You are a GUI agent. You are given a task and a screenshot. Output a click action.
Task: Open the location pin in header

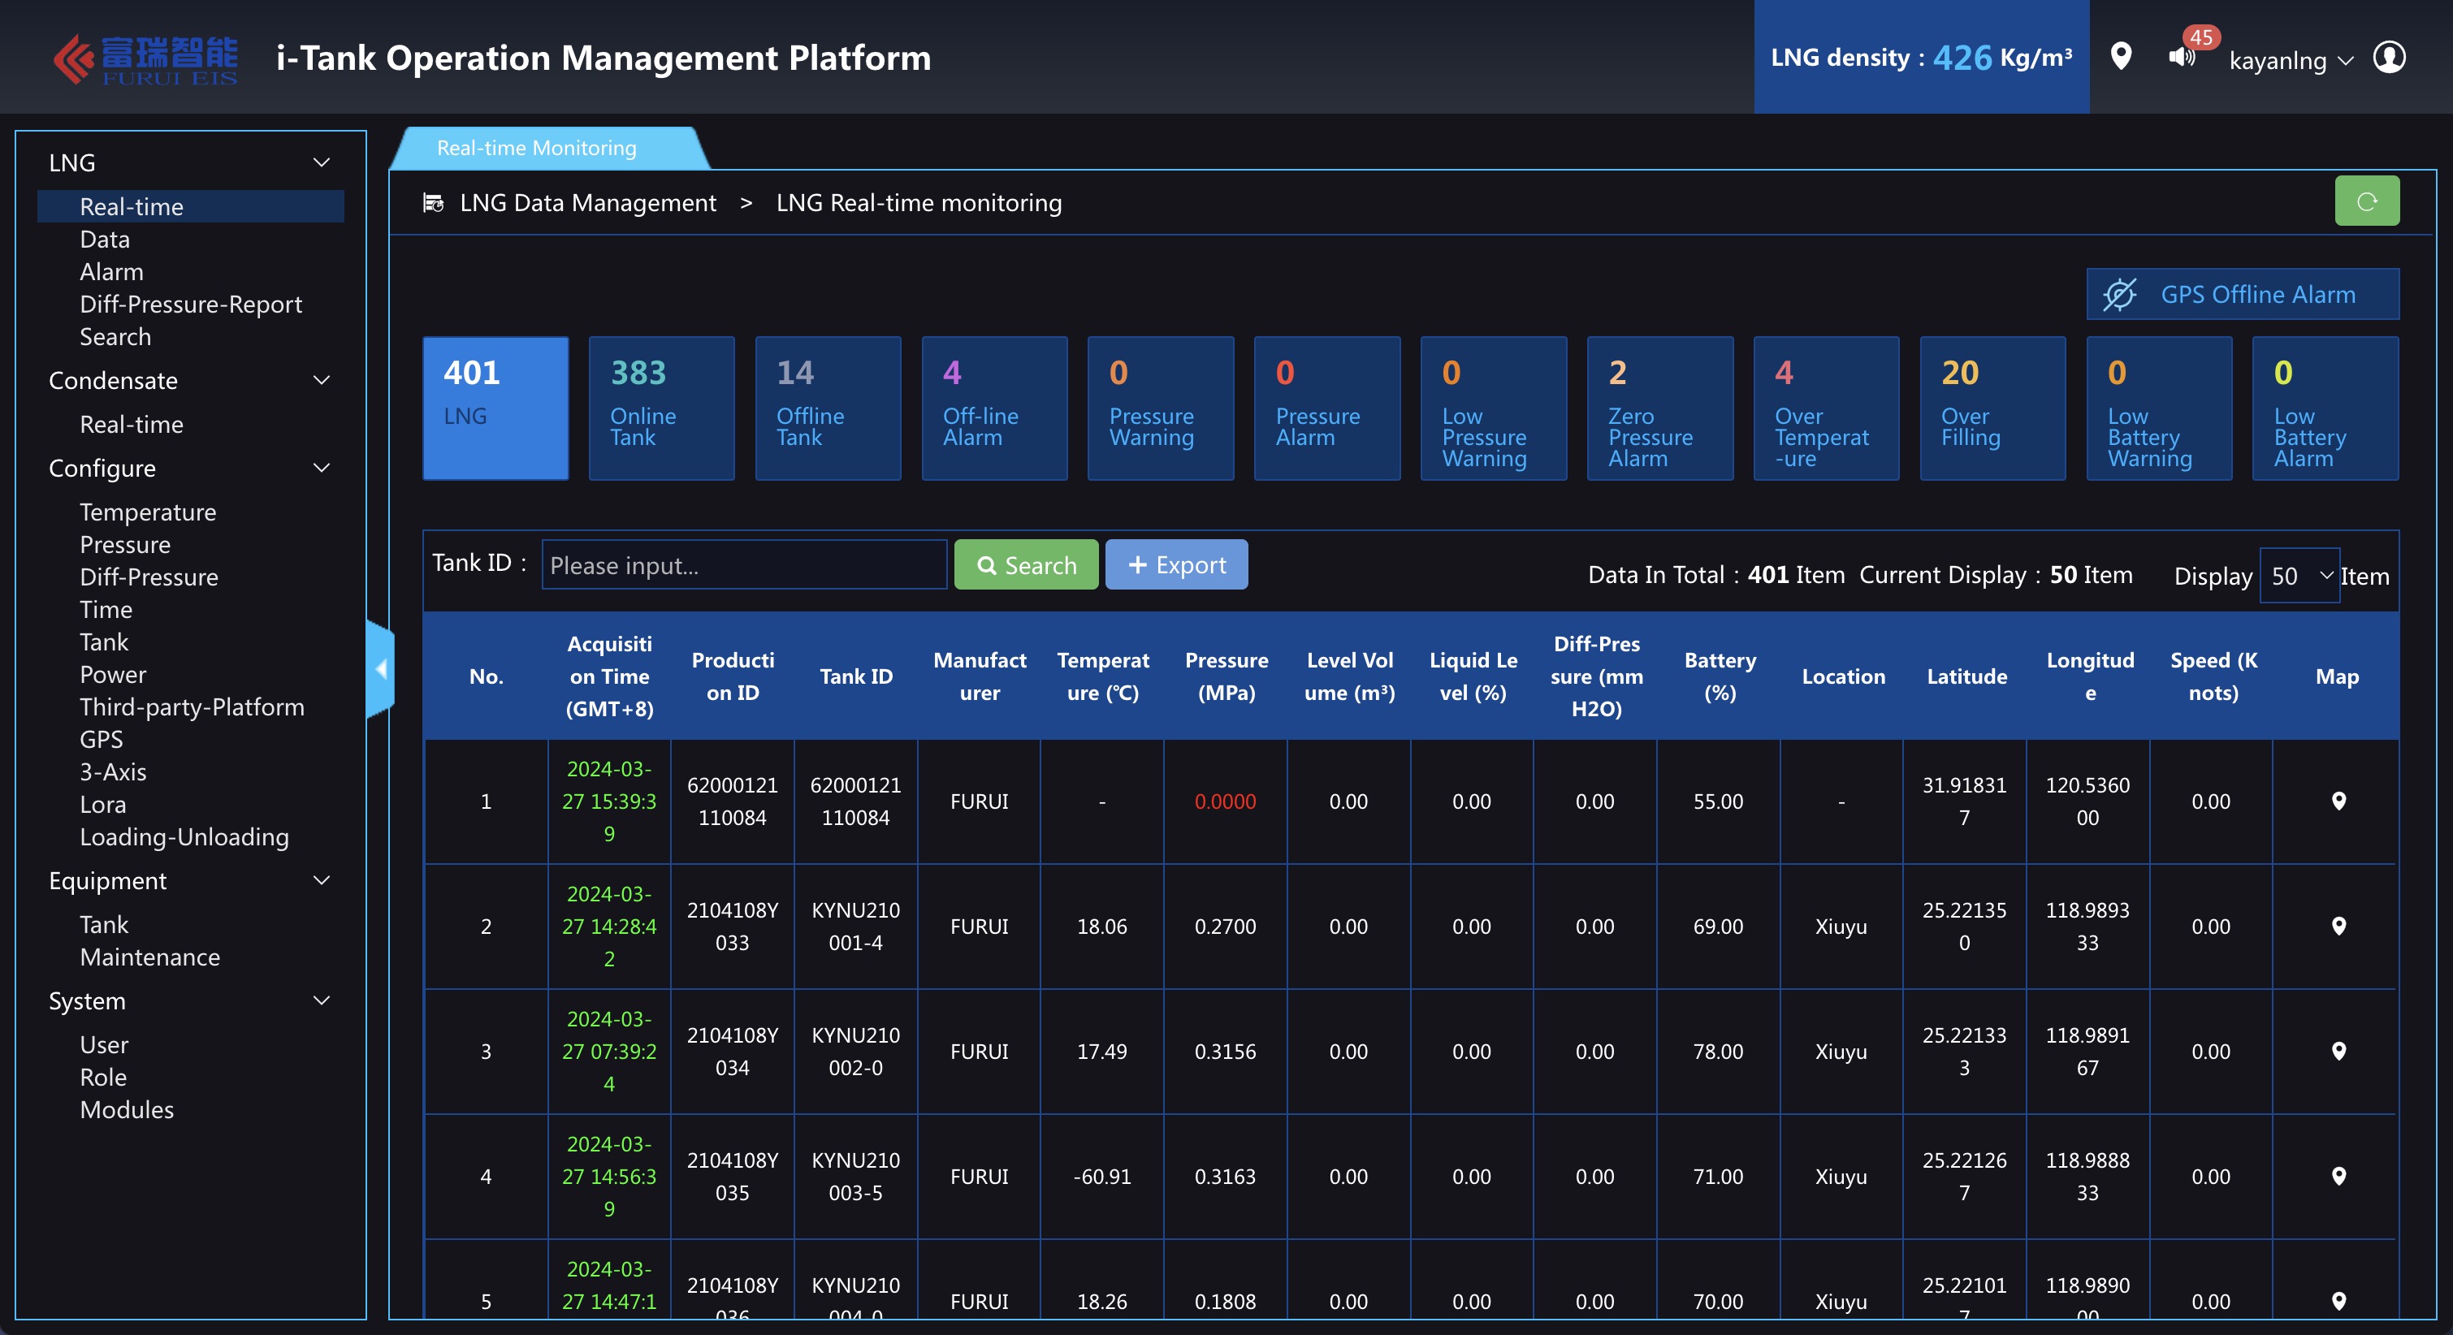[x=2120, y=56]
